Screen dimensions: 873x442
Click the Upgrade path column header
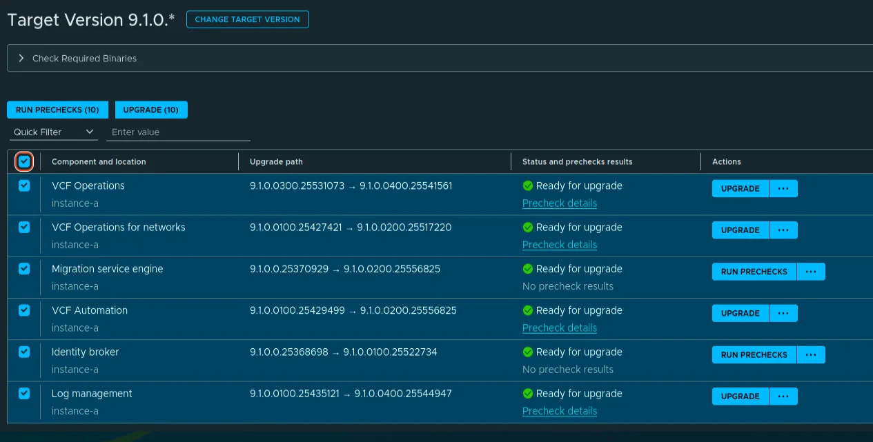[276, 161]
